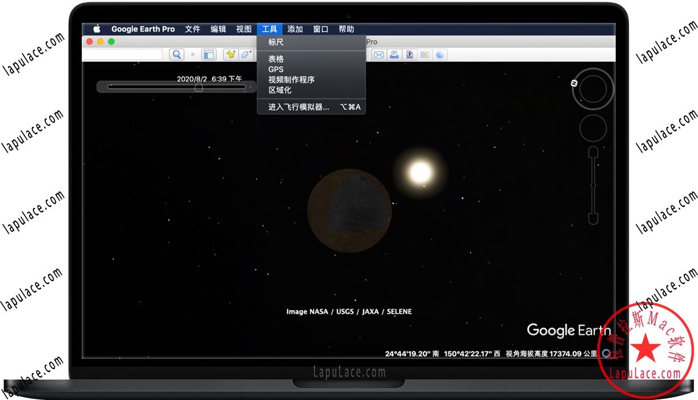Click the zoom slider on the right
Image resolution: width=698 pixels, height=400 pixels.
pos(593,186)
